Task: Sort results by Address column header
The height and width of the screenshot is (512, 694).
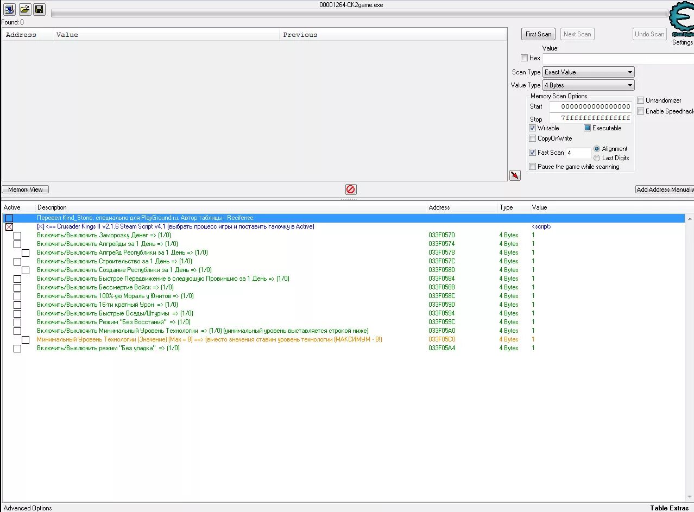Action: 27,35
